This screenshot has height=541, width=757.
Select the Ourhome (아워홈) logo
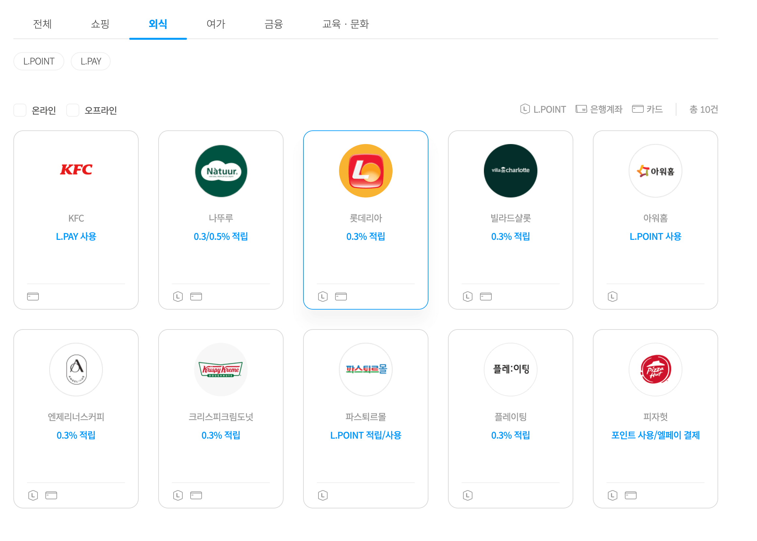point(655,170)
